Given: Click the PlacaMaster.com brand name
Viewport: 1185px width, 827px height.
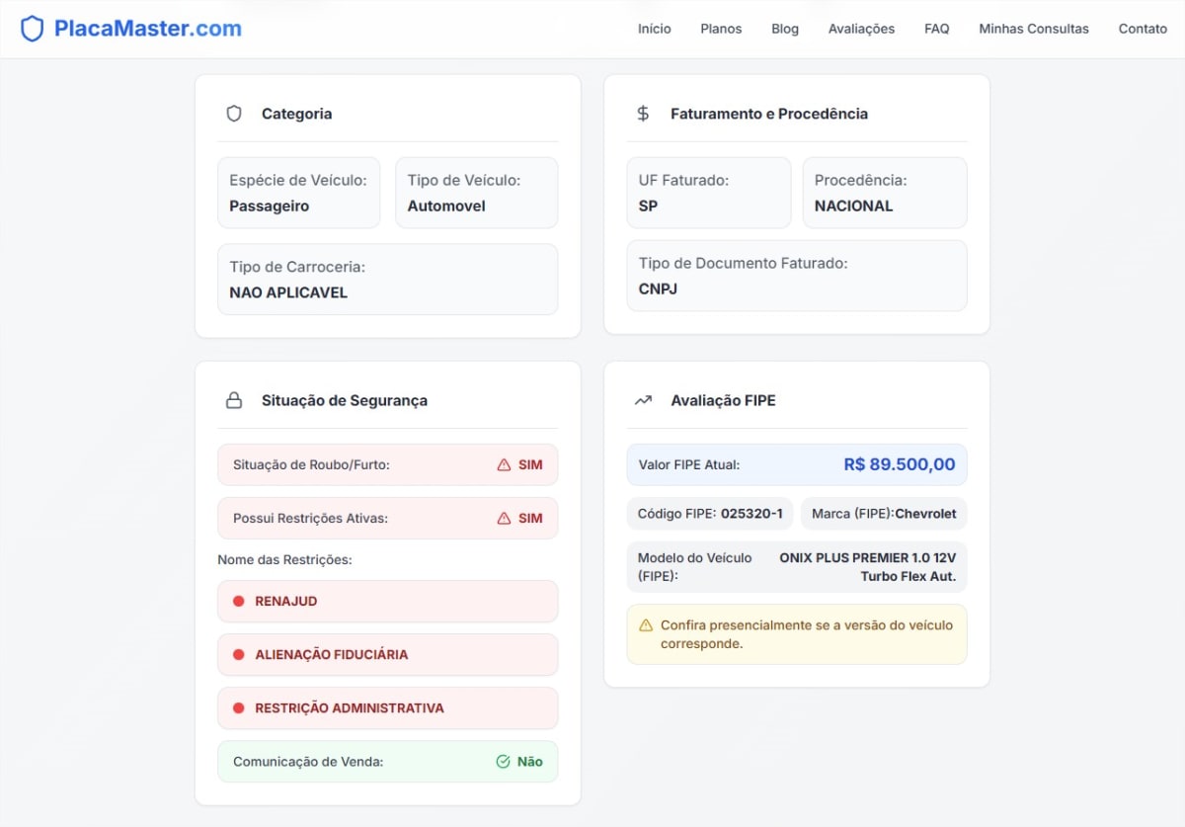Looking at the screenshot, I should 148,29.
